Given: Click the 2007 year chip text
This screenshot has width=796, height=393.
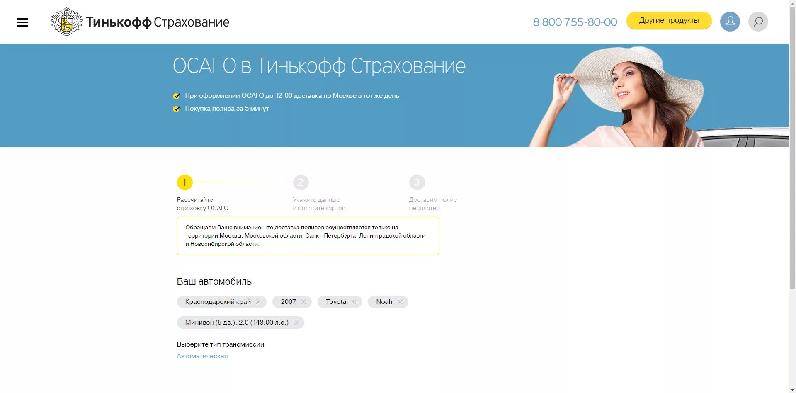Looking at the screenshot, I should coord(288,302).
